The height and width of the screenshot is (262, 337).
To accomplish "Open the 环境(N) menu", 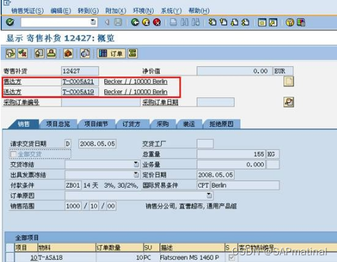I will [x=143, y=11].
